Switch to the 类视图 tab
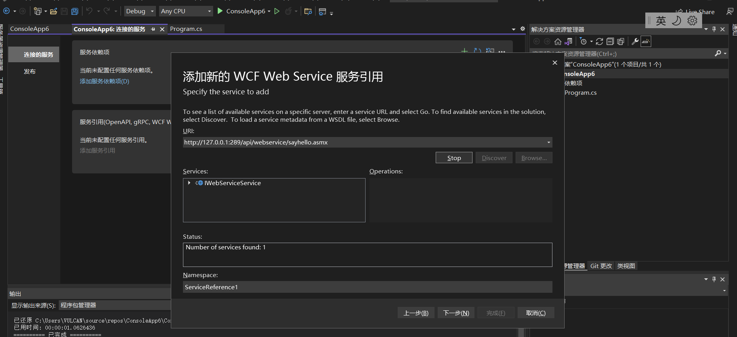 tap(626, 266)
